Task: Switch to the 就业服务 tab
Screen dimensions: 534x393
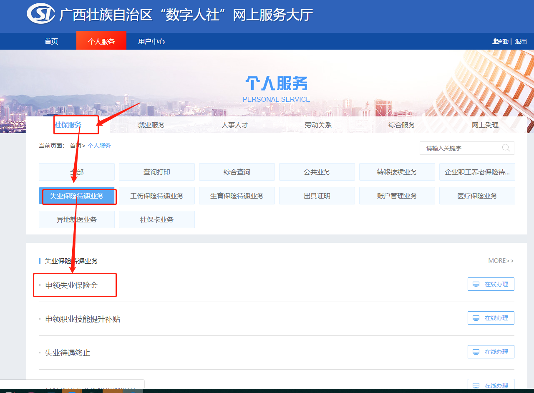Action: [x=151, y=125]
